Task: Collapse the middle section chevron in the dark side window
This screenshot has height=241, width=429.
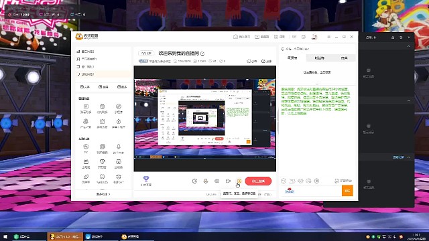Action: tap(408, 101)
